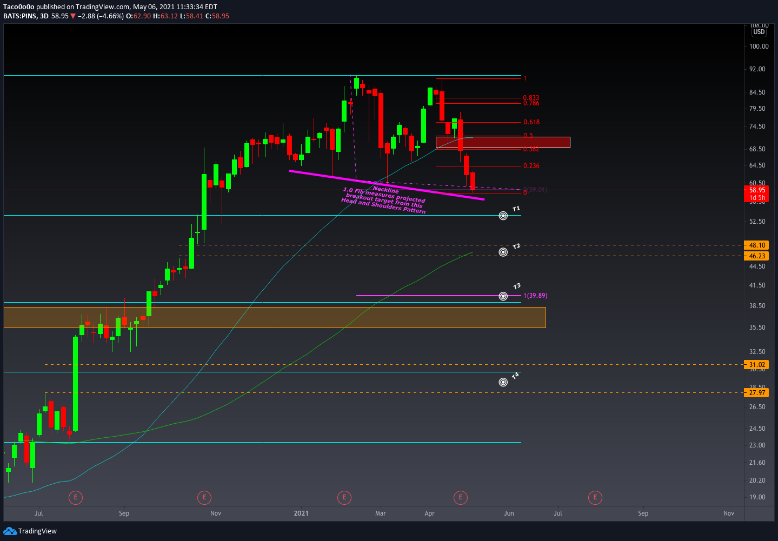Screen dimensions: 778x541
Task: Click the 0.833 fib level label
Action: tap(531, 98)
